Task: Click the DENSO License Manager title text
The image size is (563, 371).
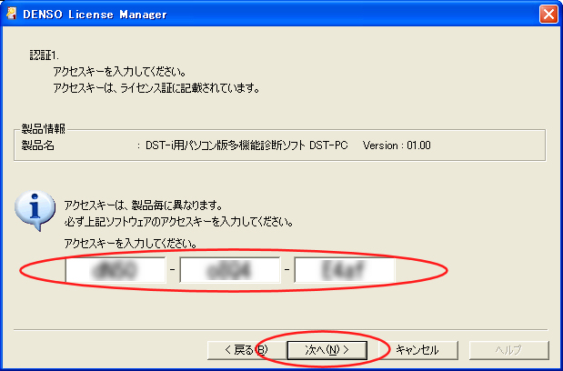Action: 95,15
